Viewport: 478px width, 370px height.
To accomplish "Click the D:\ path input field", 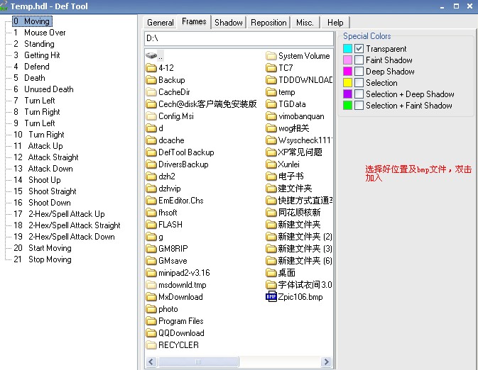I will coord(238,38).
